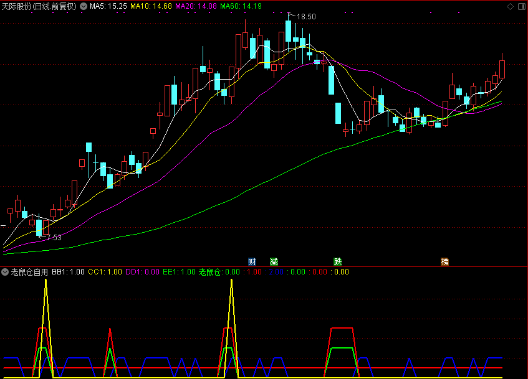Screen dimensions: 528x379
Task: Click the 7.53 low price label
Action: pyautogui.click(x=54, y=238)
